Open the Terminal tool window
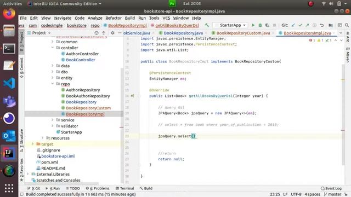The height and width of the screenshot is (197, 351). (124, 188)
